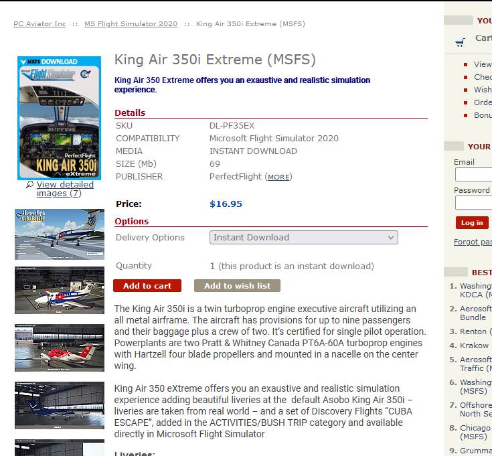Open best seller 1 Washington KDCA
This screenshot has width=492, height=456.
click(x=476, y=291)
